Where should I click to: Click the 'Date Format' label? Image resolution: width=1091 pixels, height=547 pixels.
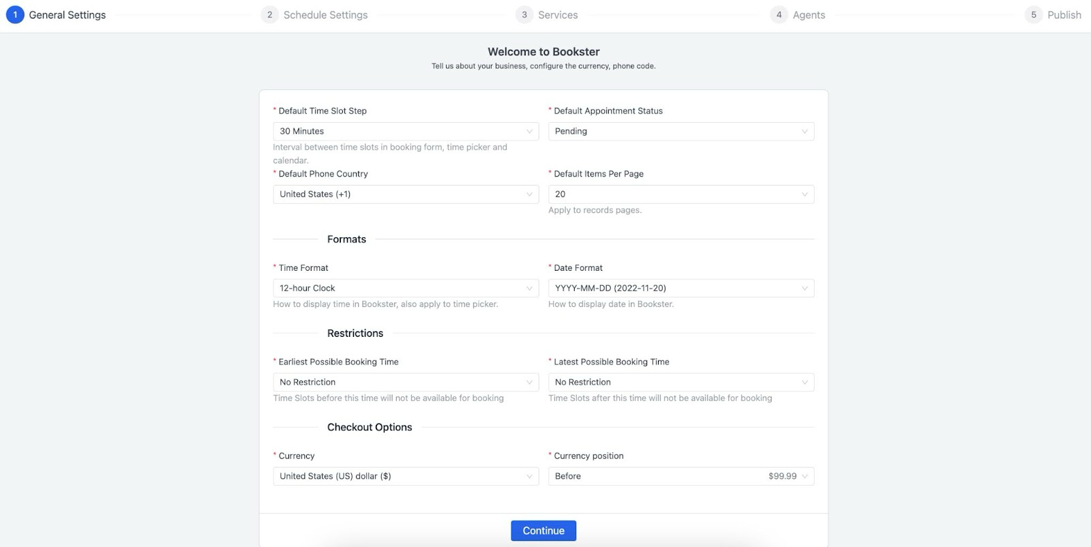pyautogui.click(x=578, y=268)
